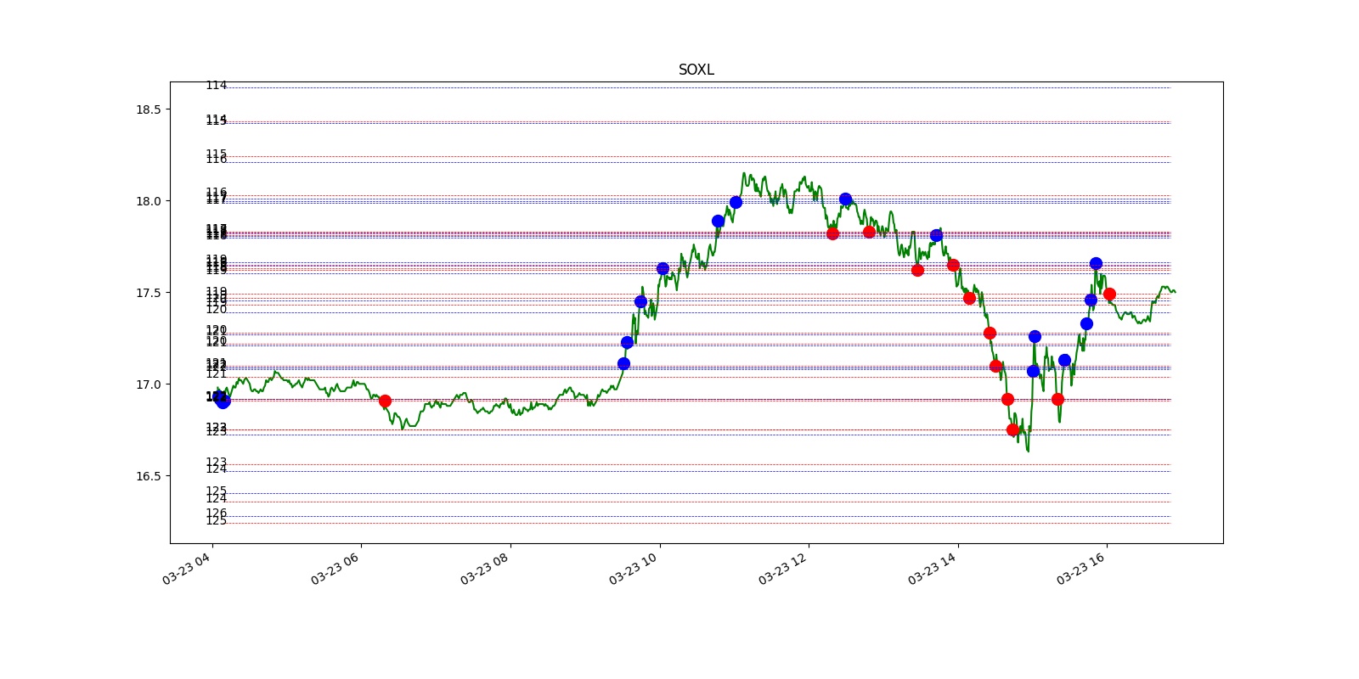Click the SOXL chart title
1359x679 pixels.
[x=696, y=70]
